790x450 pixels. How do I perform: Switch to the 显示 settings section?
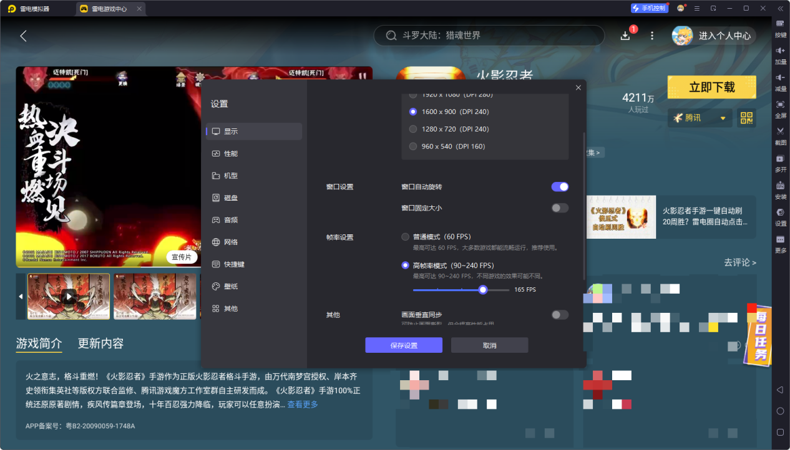click(254, 132)
